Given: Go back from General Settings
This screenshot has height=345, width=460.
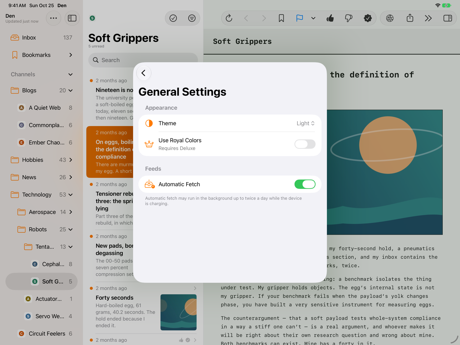Looking at the screenshot, I should pos(143,73).
